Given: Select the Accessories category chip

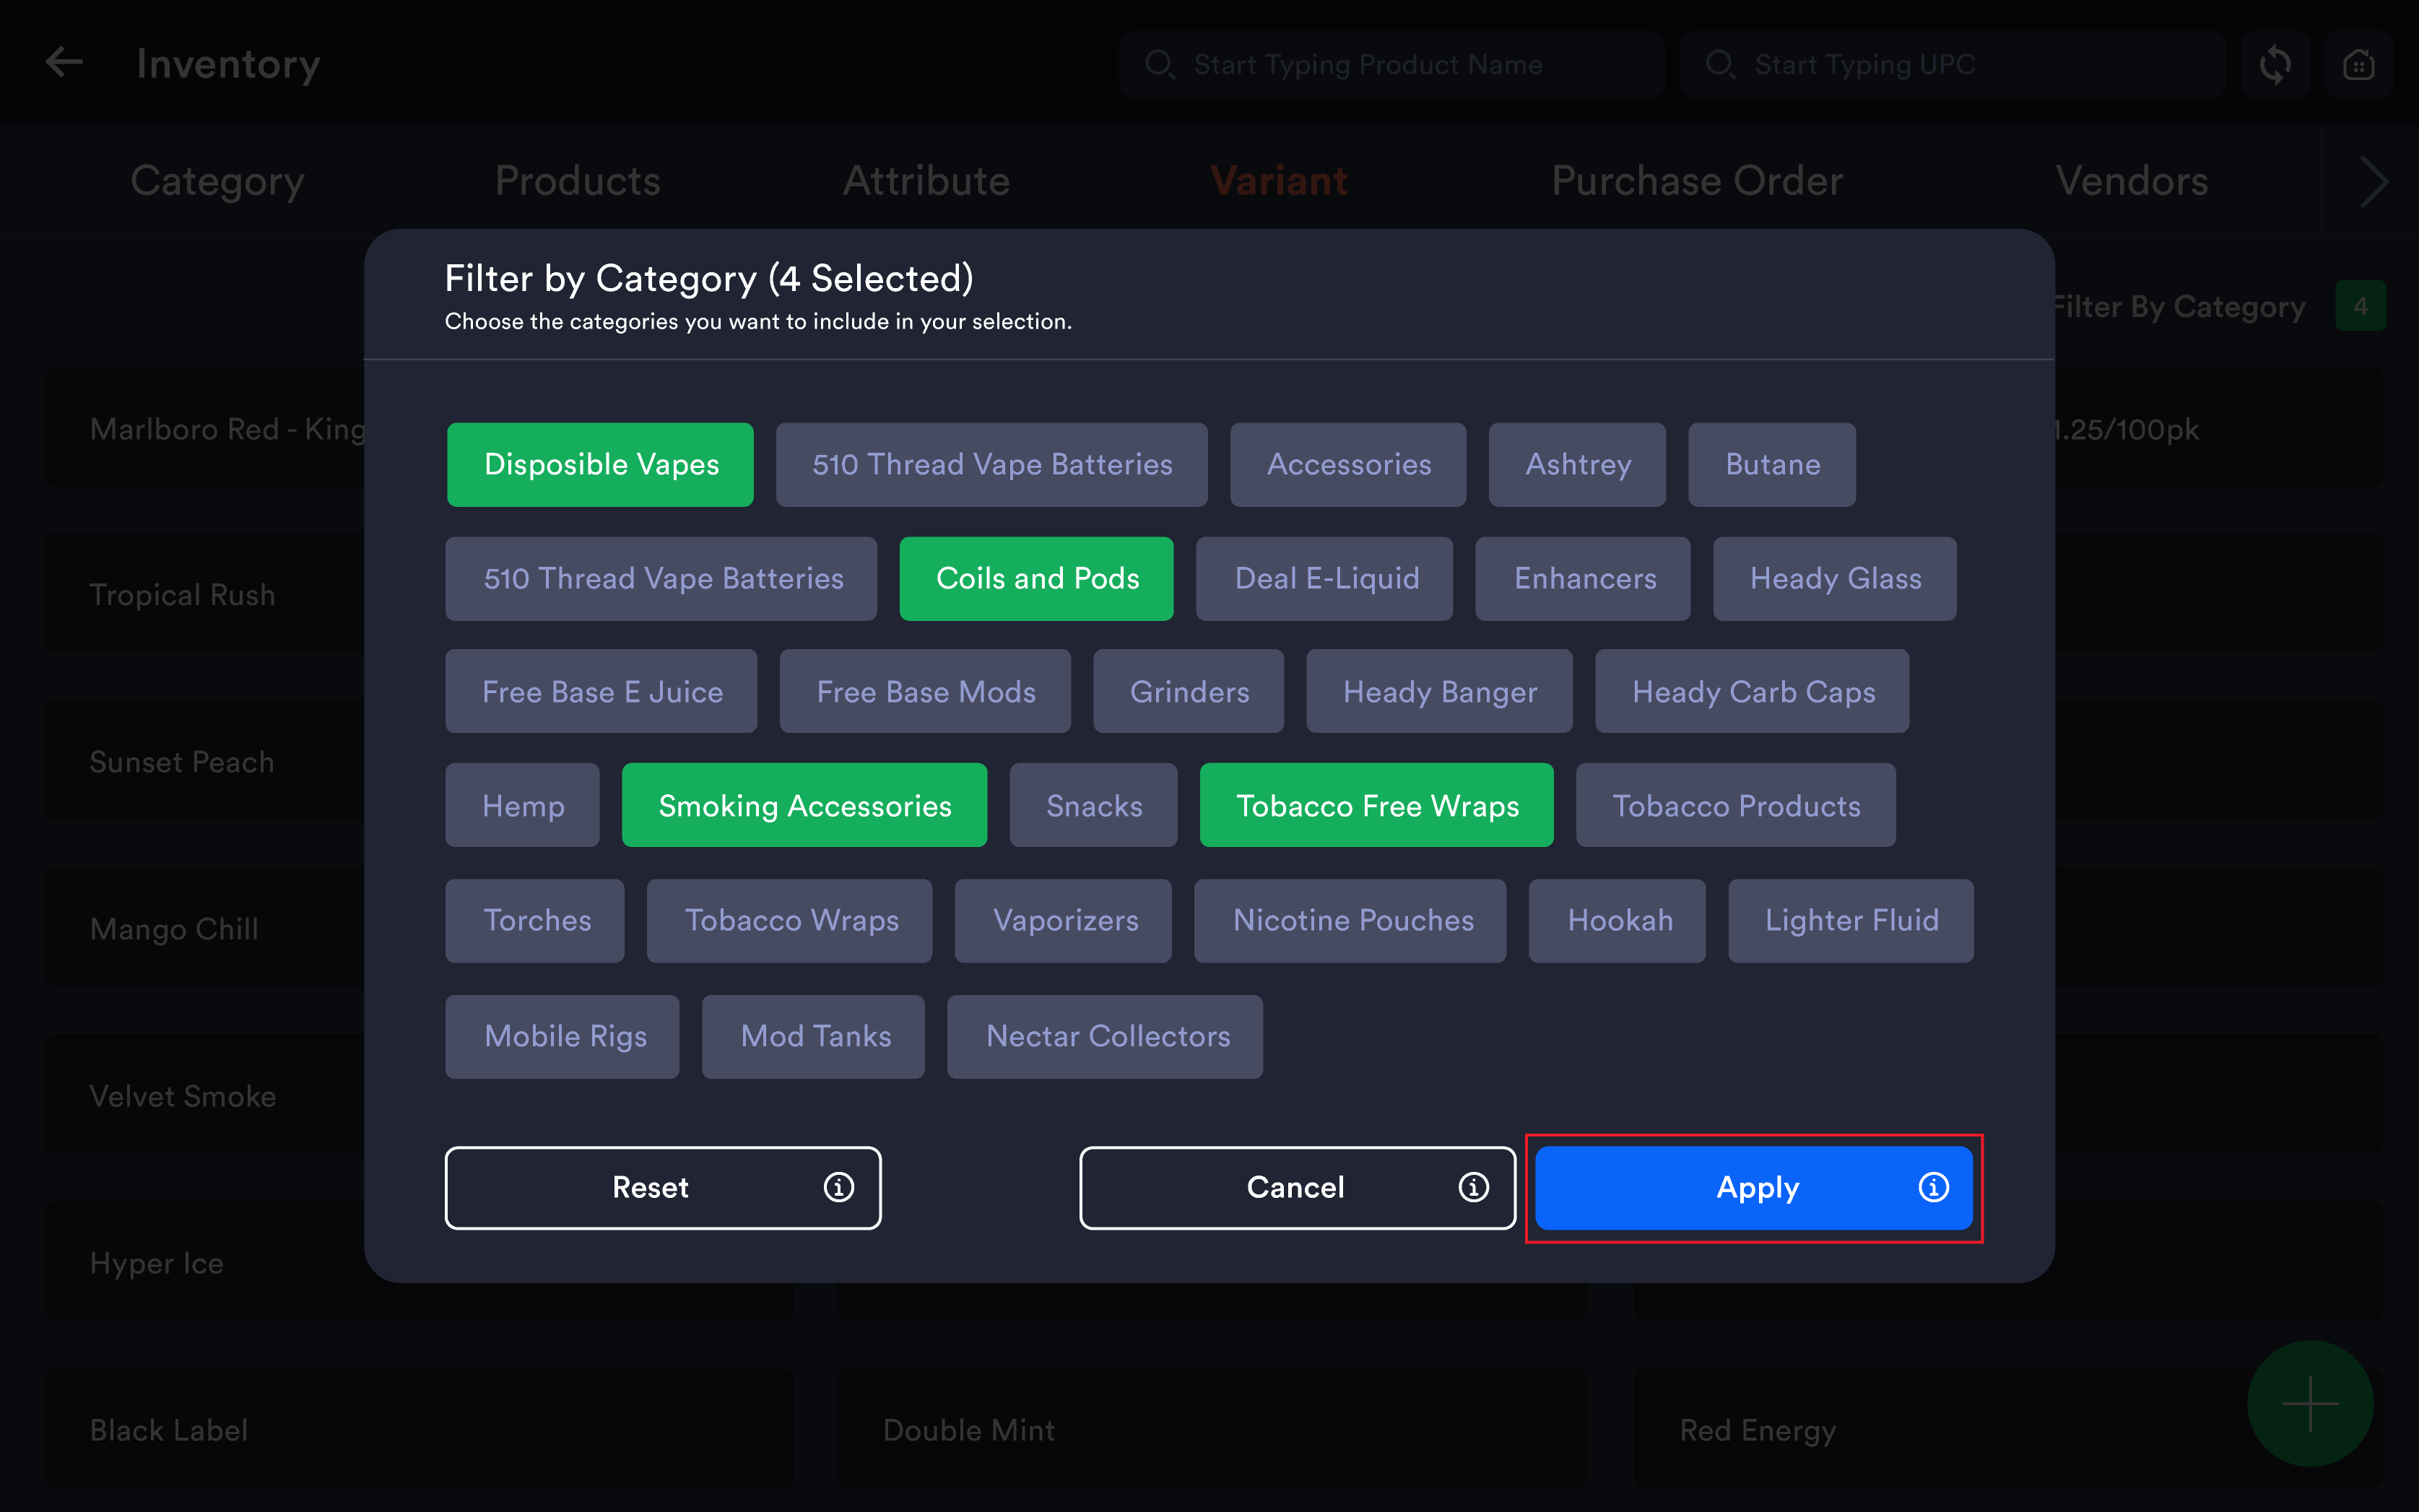Looking at the screenshot, I should click(x=1348, y=465).
